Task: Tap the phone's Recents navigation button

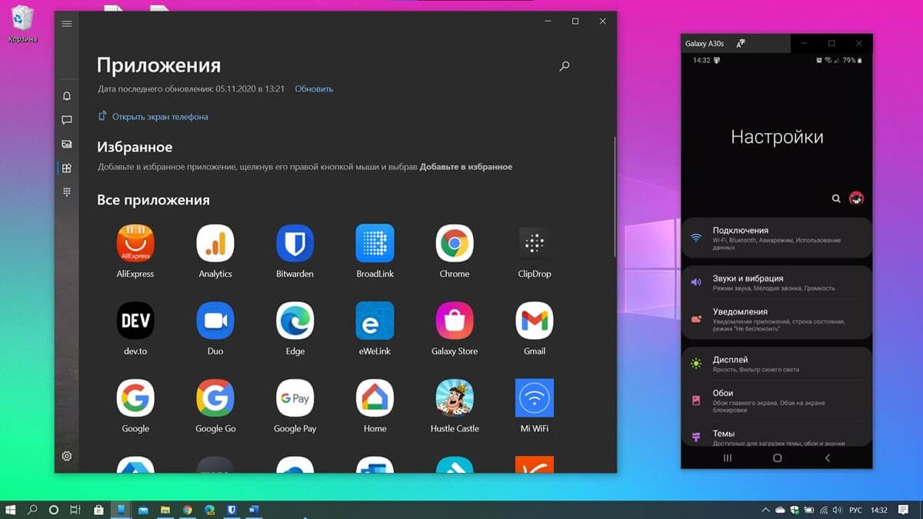Action: coord(728,457)
